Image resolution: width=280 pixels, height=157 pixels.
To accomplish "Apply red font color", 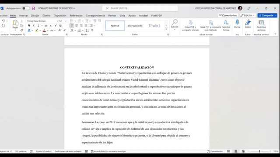I will (x=44, y=31).
